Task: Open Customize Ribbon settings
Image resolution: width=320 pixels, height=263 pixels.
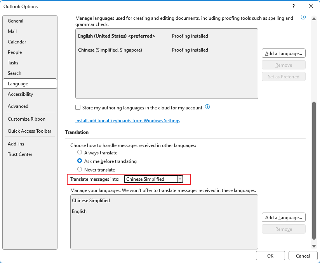Action: click(x=26, y=119)
